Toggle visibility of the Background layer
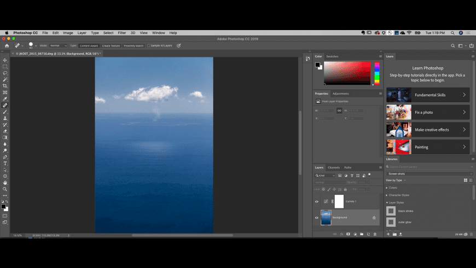 (317, 217)
